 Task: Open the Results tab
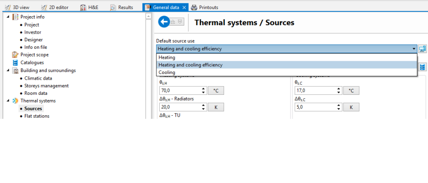122,8
